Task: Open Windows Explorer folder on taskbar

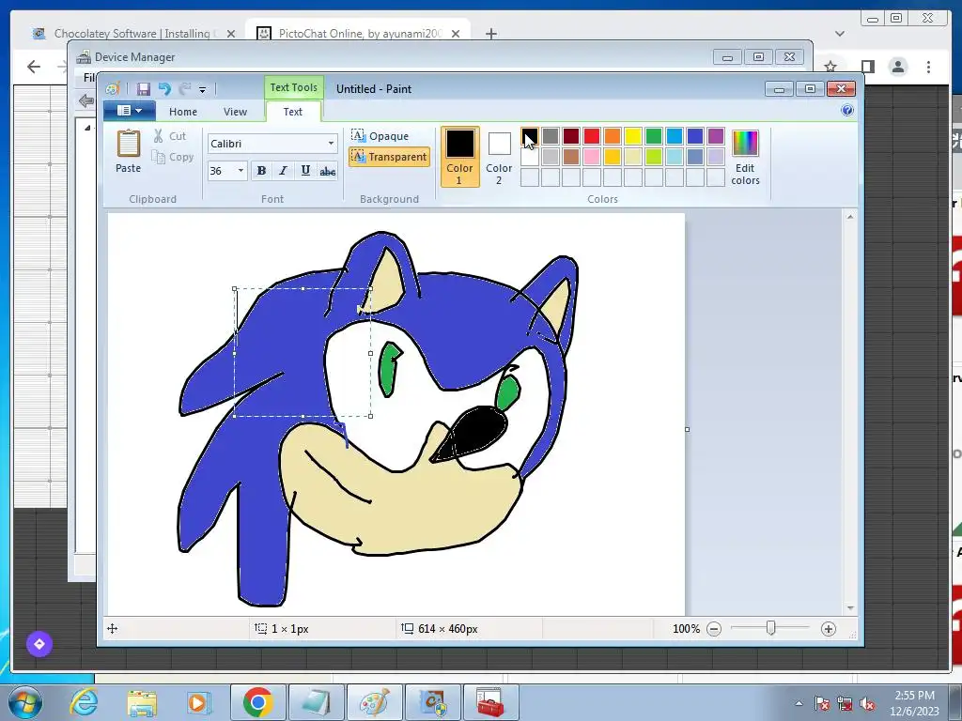Action: (142, 702)
